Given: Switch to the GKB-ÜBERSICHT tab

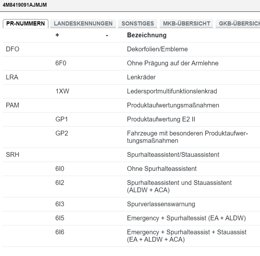Looking at the screenshot, I should click(x=238, y=24).
